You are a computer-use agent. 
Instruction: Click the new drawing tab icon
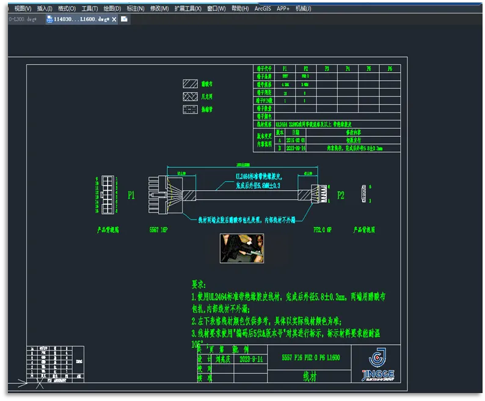[124, 20]
